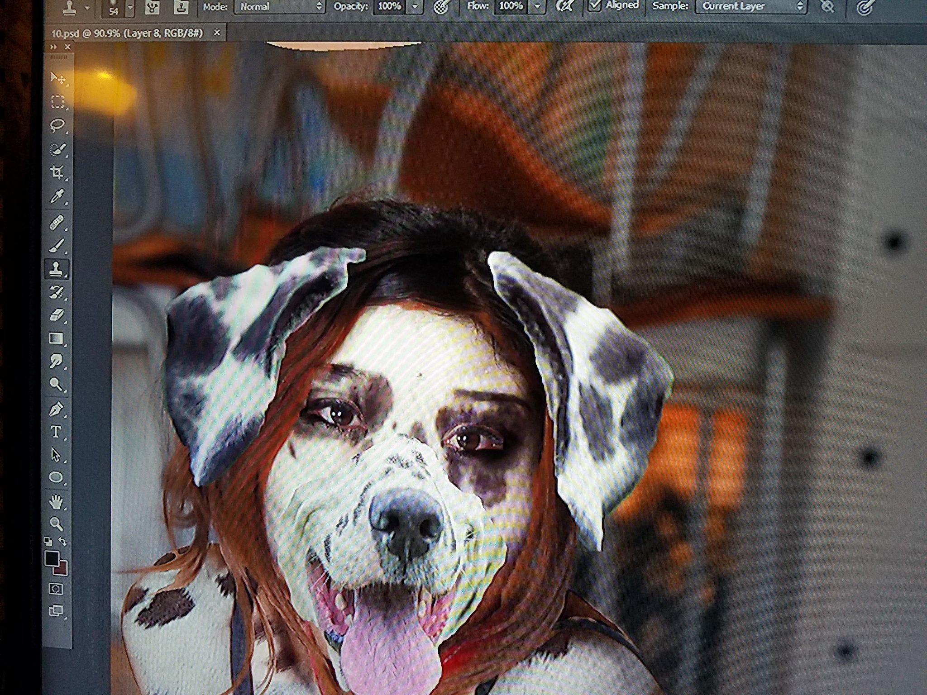Toggle Quick Mask mode
Screen dimensions: 927x695
pos(56,589)
